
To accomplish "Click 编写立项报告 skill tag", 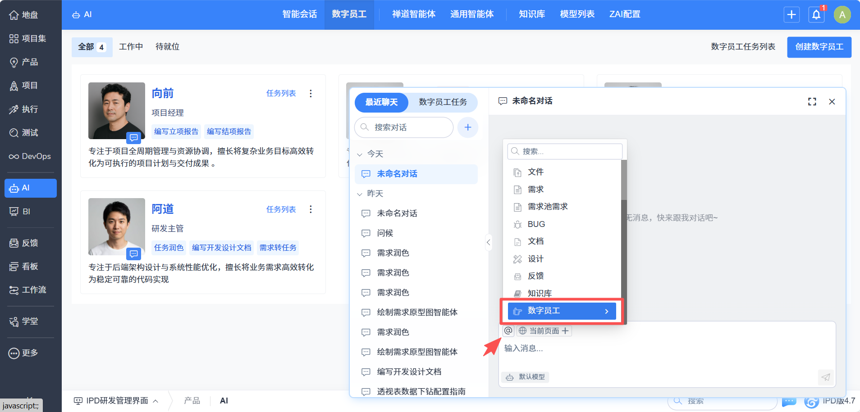I will point(176,131).
